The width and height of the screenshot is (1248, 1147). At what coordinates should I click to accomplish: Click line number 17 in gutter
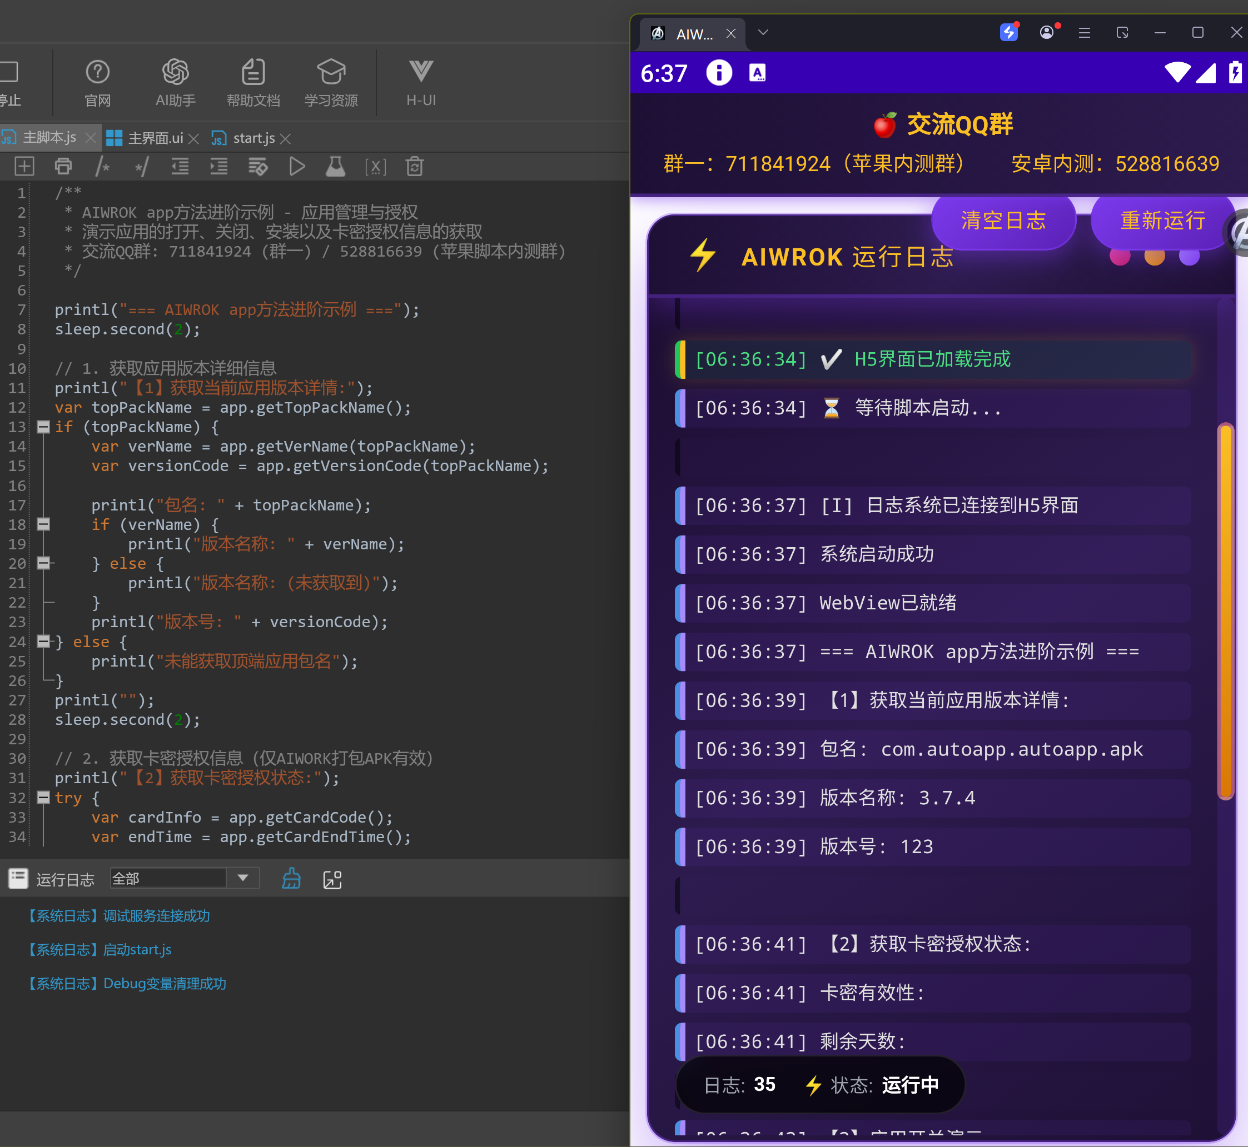coord(17,504)
